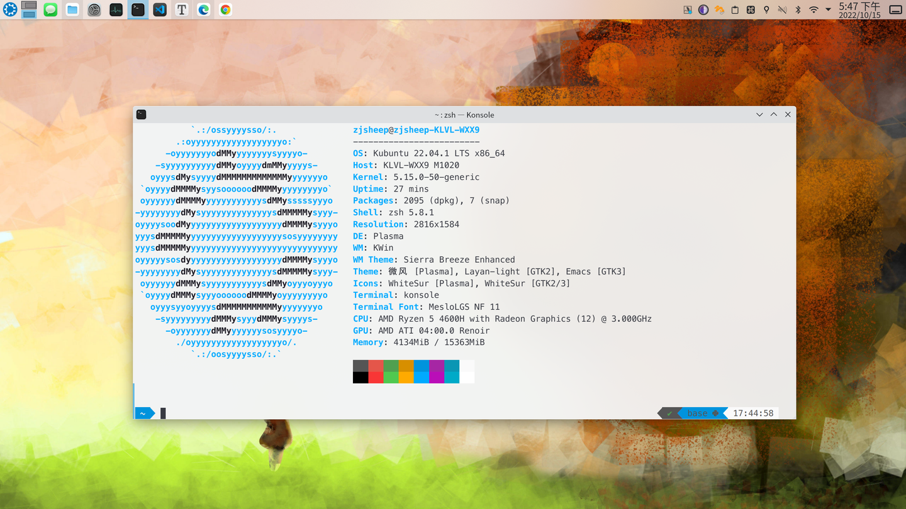The height and width of the screenshot is (509, 906).
Task: Click the Host KLVL-WXX9 M1020 line
Action: (x=406, y=165)
